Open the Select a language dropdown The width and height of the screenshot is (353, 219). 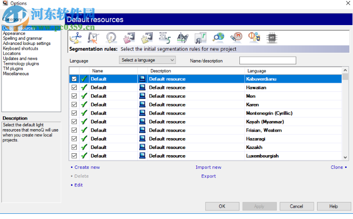147,60
